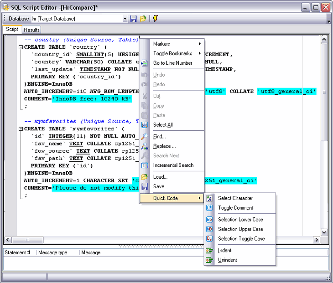Click the horizontal scrollbar left arrow

point(8,240)
